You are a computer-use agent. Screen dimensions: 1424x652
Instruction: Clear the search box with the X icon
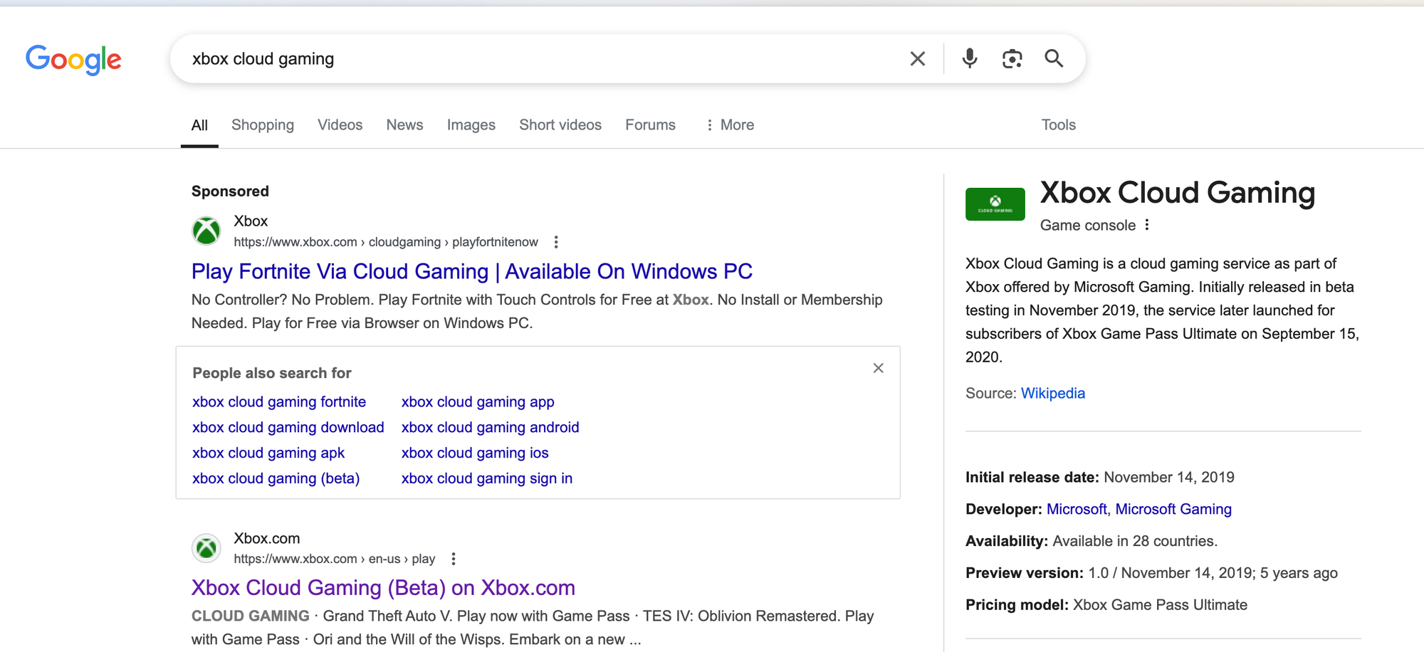pos(917,58)
